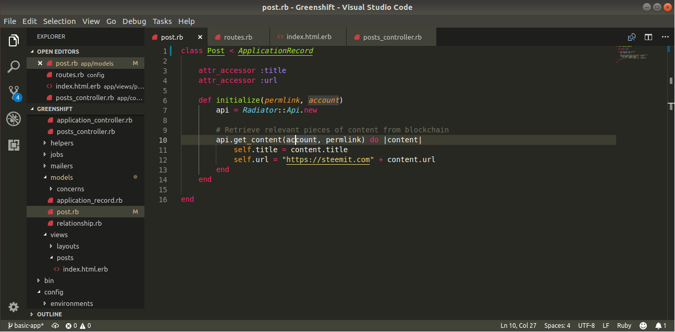The height and width of the screenshot is (332, 675).
Task: Expand the jobs folder
Action: [x=45, y=154]
